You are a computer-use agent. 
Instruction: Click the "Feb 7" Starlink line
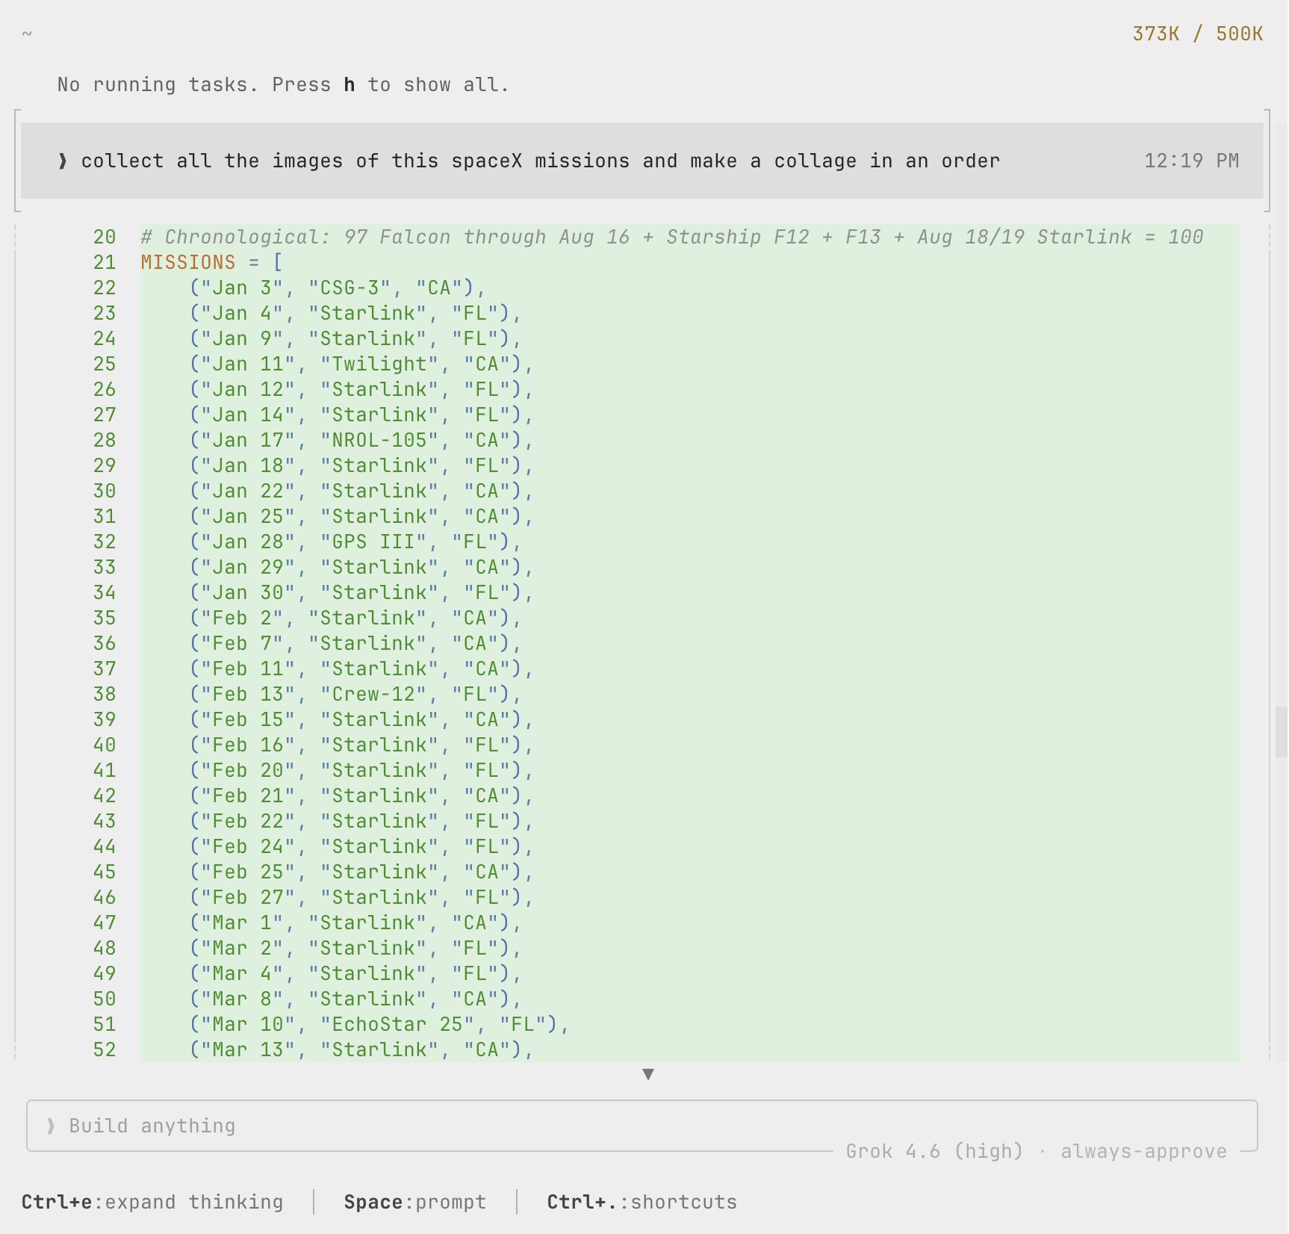[355, 643]
